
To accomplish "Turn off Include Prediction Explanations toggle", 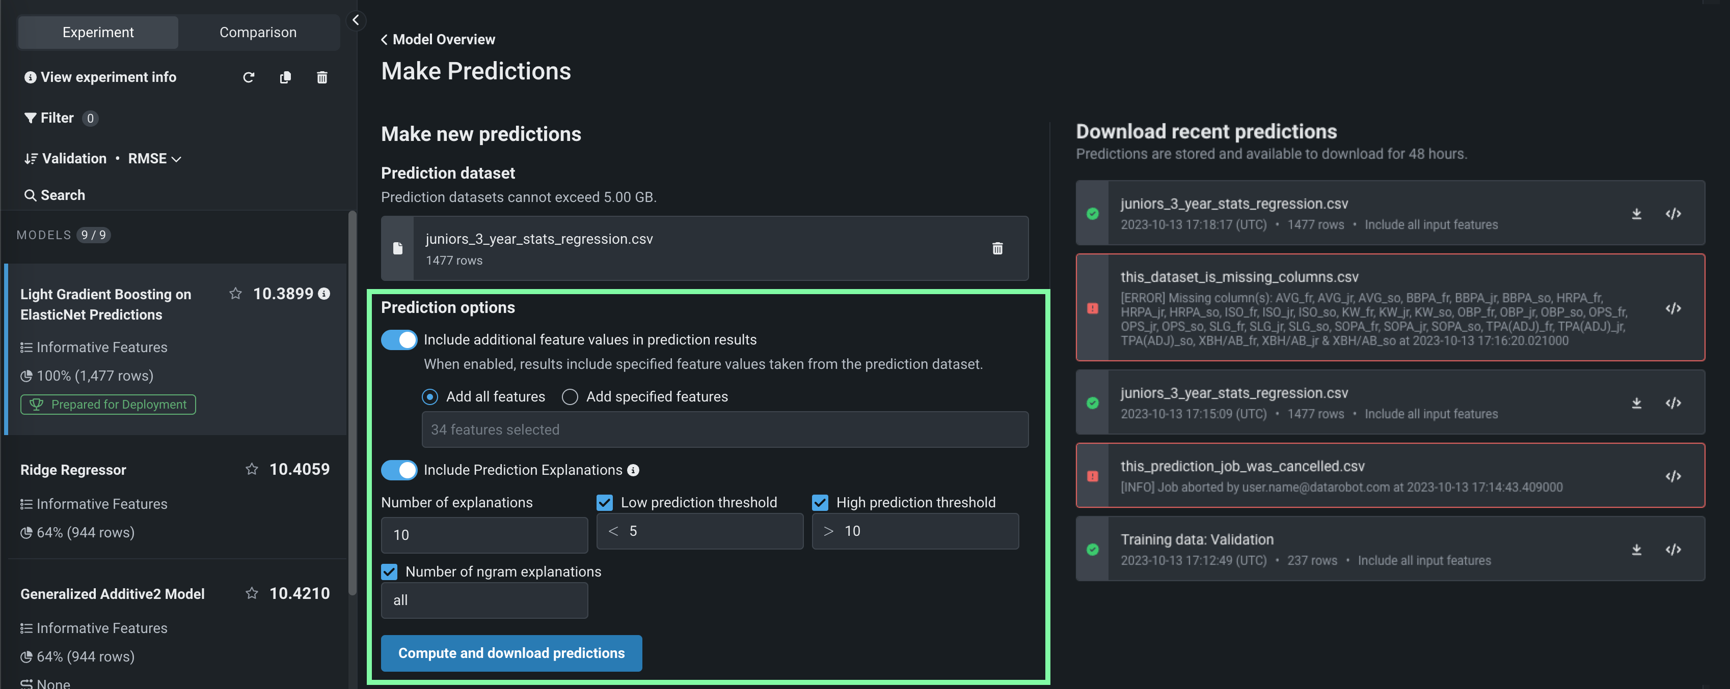I will tap(399, 470).
